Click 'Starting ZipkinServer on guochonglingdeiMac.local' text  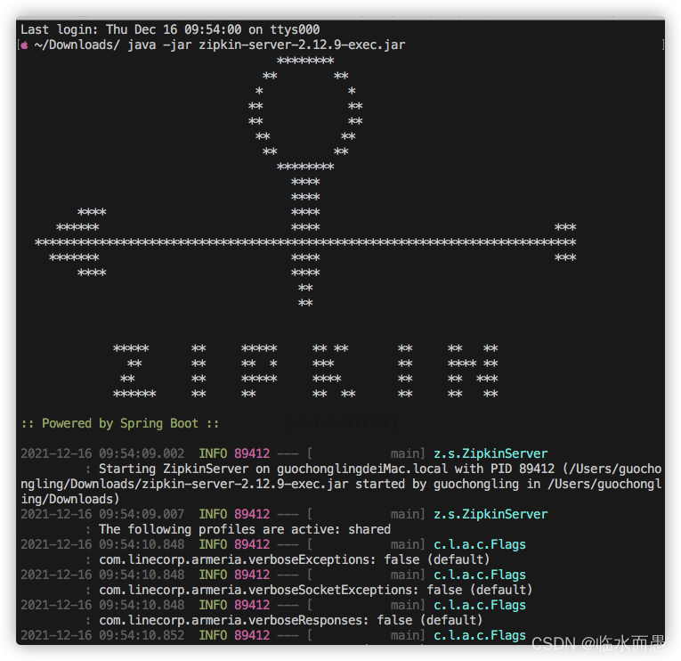click(273, 469)
